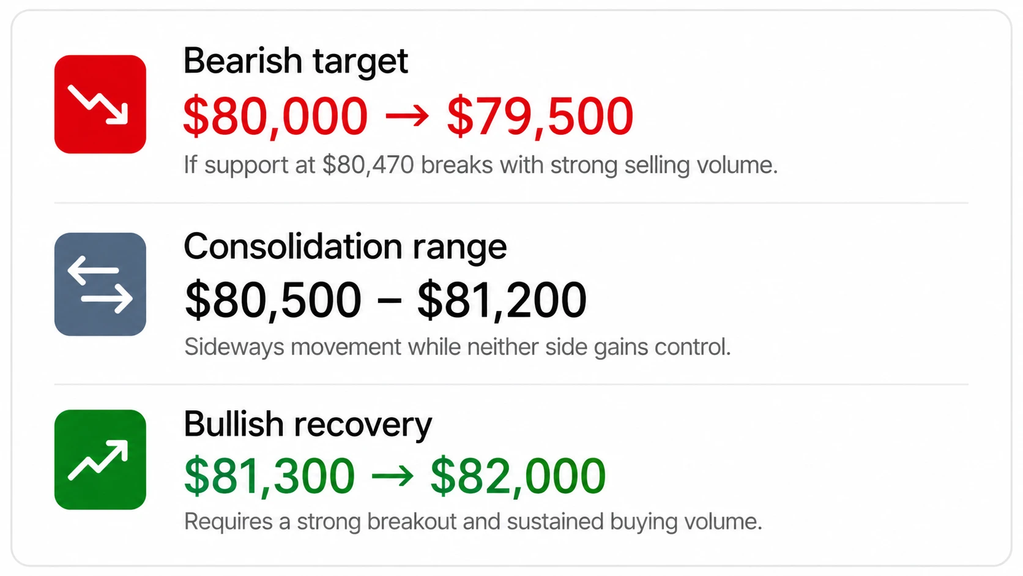Click the red $79,500 target price
Viewport: 1023px width, 576px height.
(x=540, y=116)
